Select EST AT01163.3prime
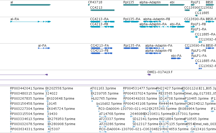Viewport: 216px width, 133px height. tap(103, 88)
